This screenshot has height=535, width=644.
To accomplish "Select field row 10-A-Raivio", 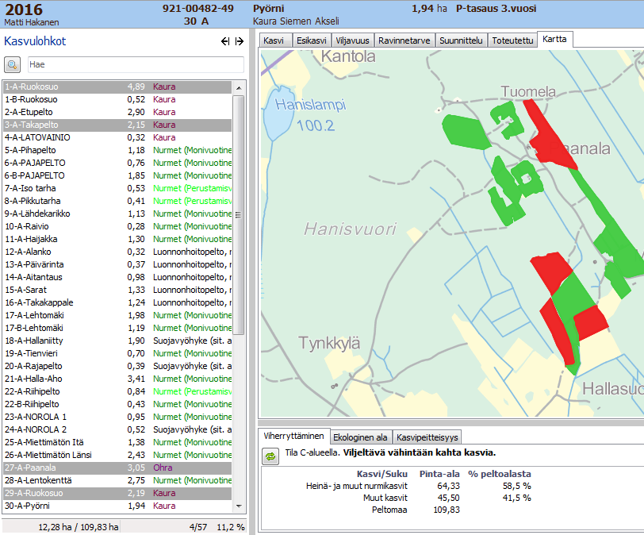I will [117, 227].
